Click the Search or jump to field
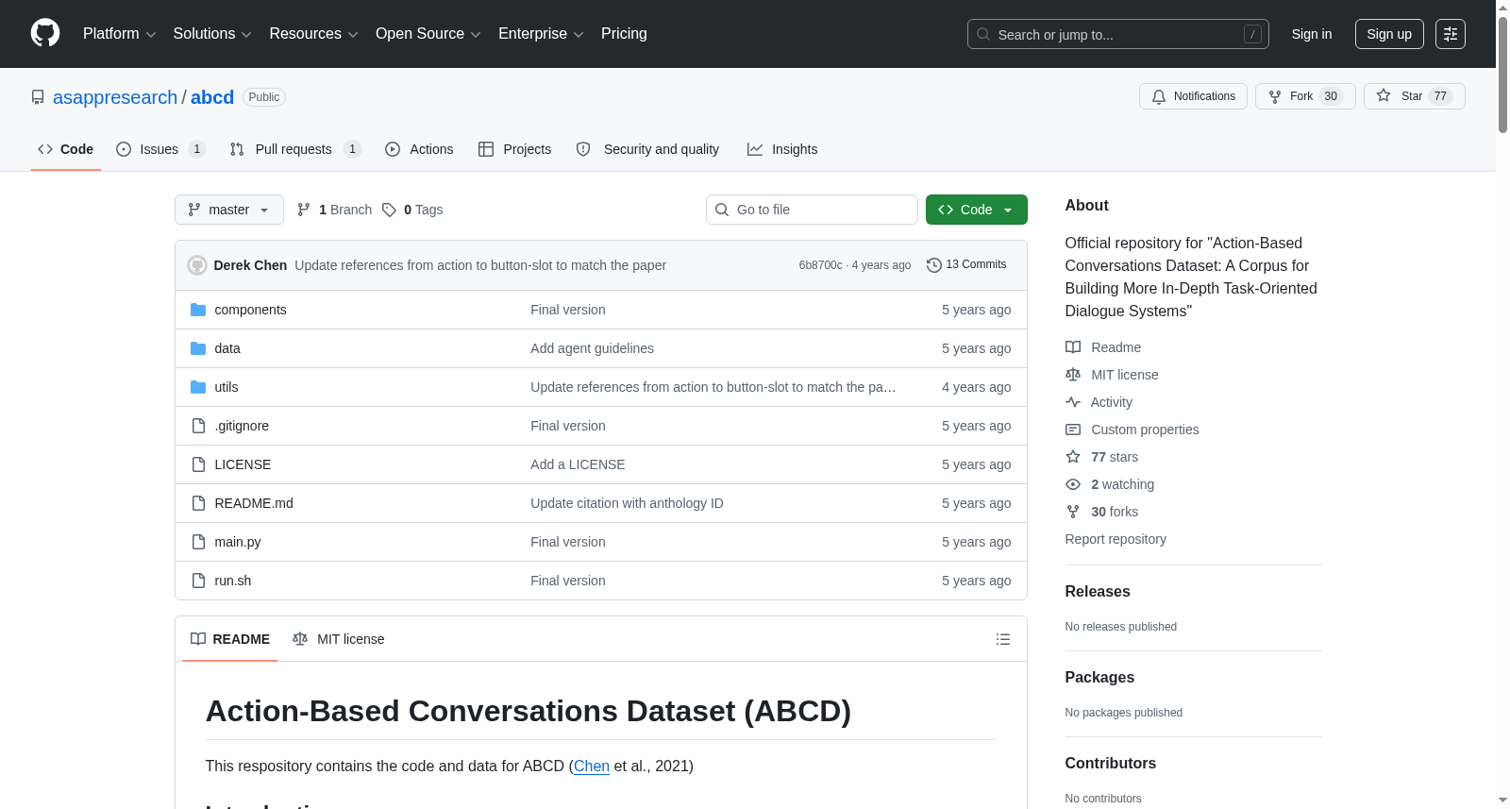 click(1118, 34)
